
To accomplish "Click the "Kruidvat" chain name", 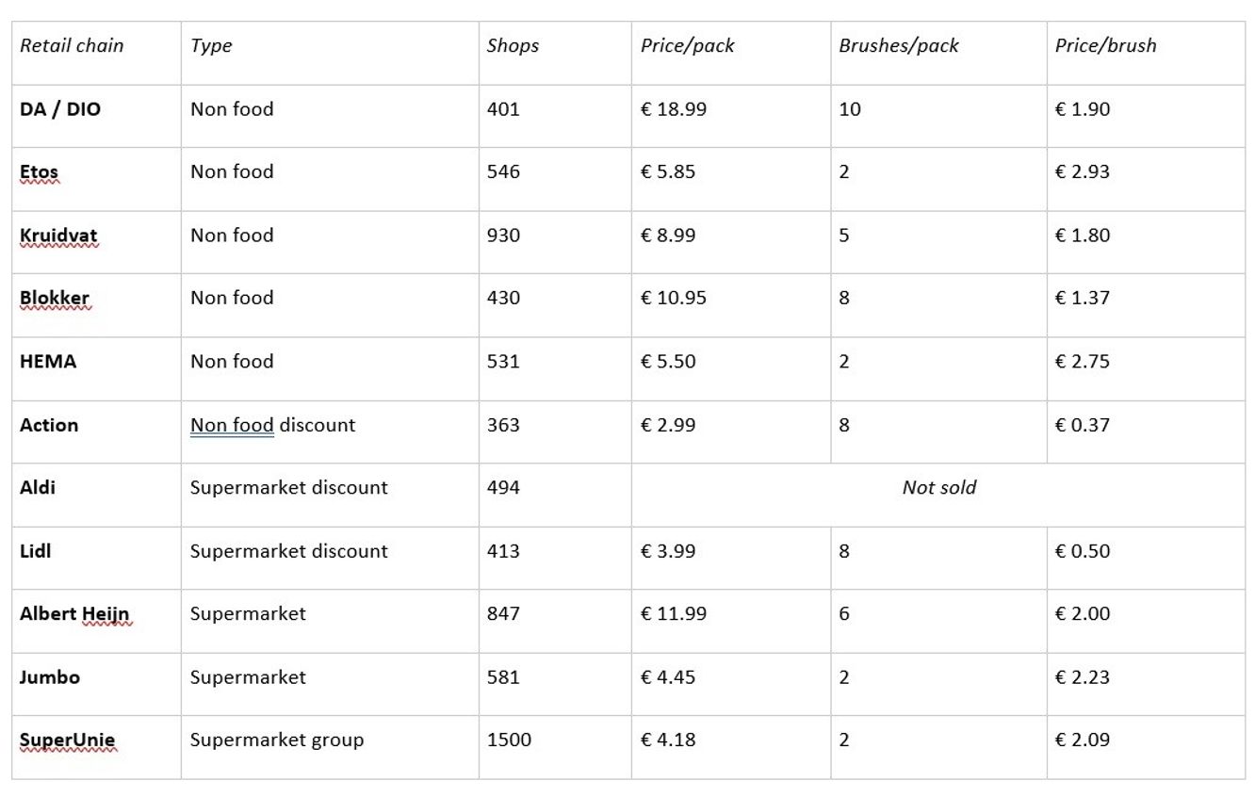I will (x=58, y=236).
